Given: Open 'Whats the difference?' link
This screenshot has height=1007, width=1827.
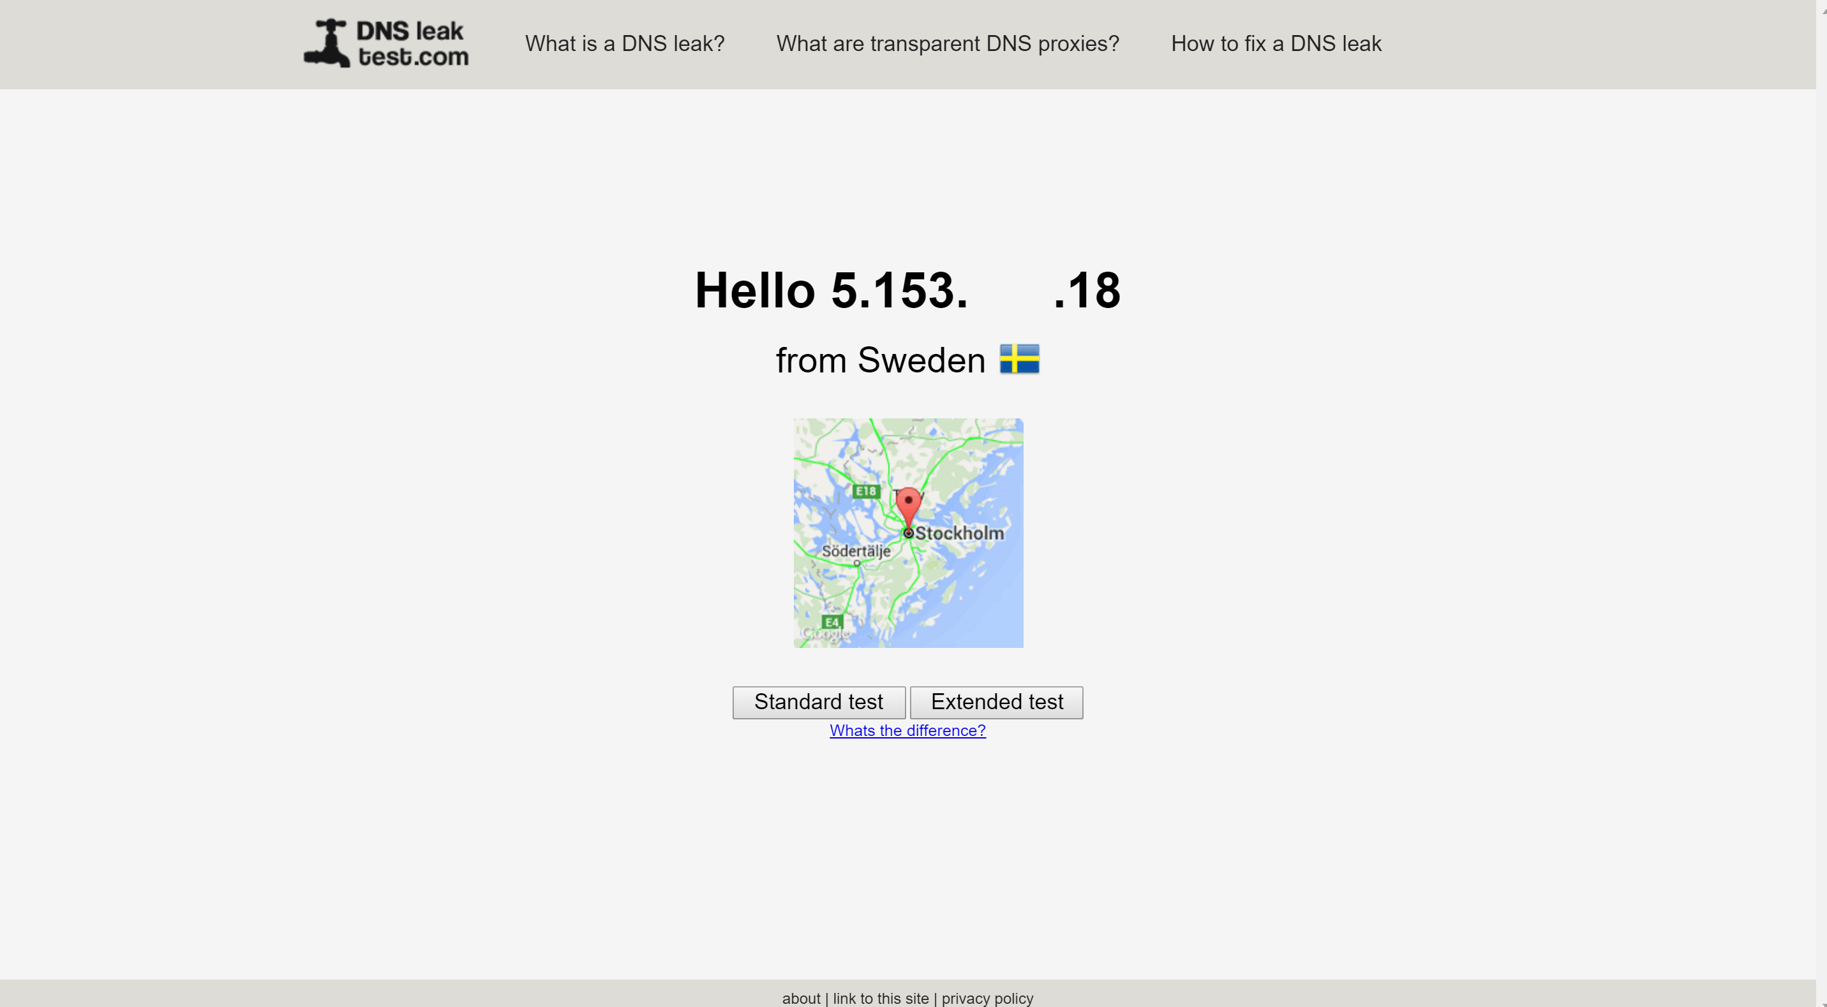Looking at the screenshot, I should point(907,730).
